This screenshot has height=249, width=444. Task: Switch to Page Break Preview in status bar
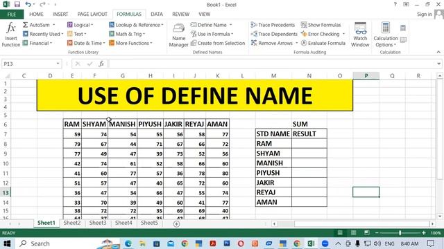[x=367, y=232]
